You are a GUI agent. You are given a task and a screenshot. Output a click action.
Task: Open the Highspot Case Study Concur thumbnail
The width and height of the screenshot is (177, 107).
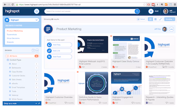tap(126, 47)
